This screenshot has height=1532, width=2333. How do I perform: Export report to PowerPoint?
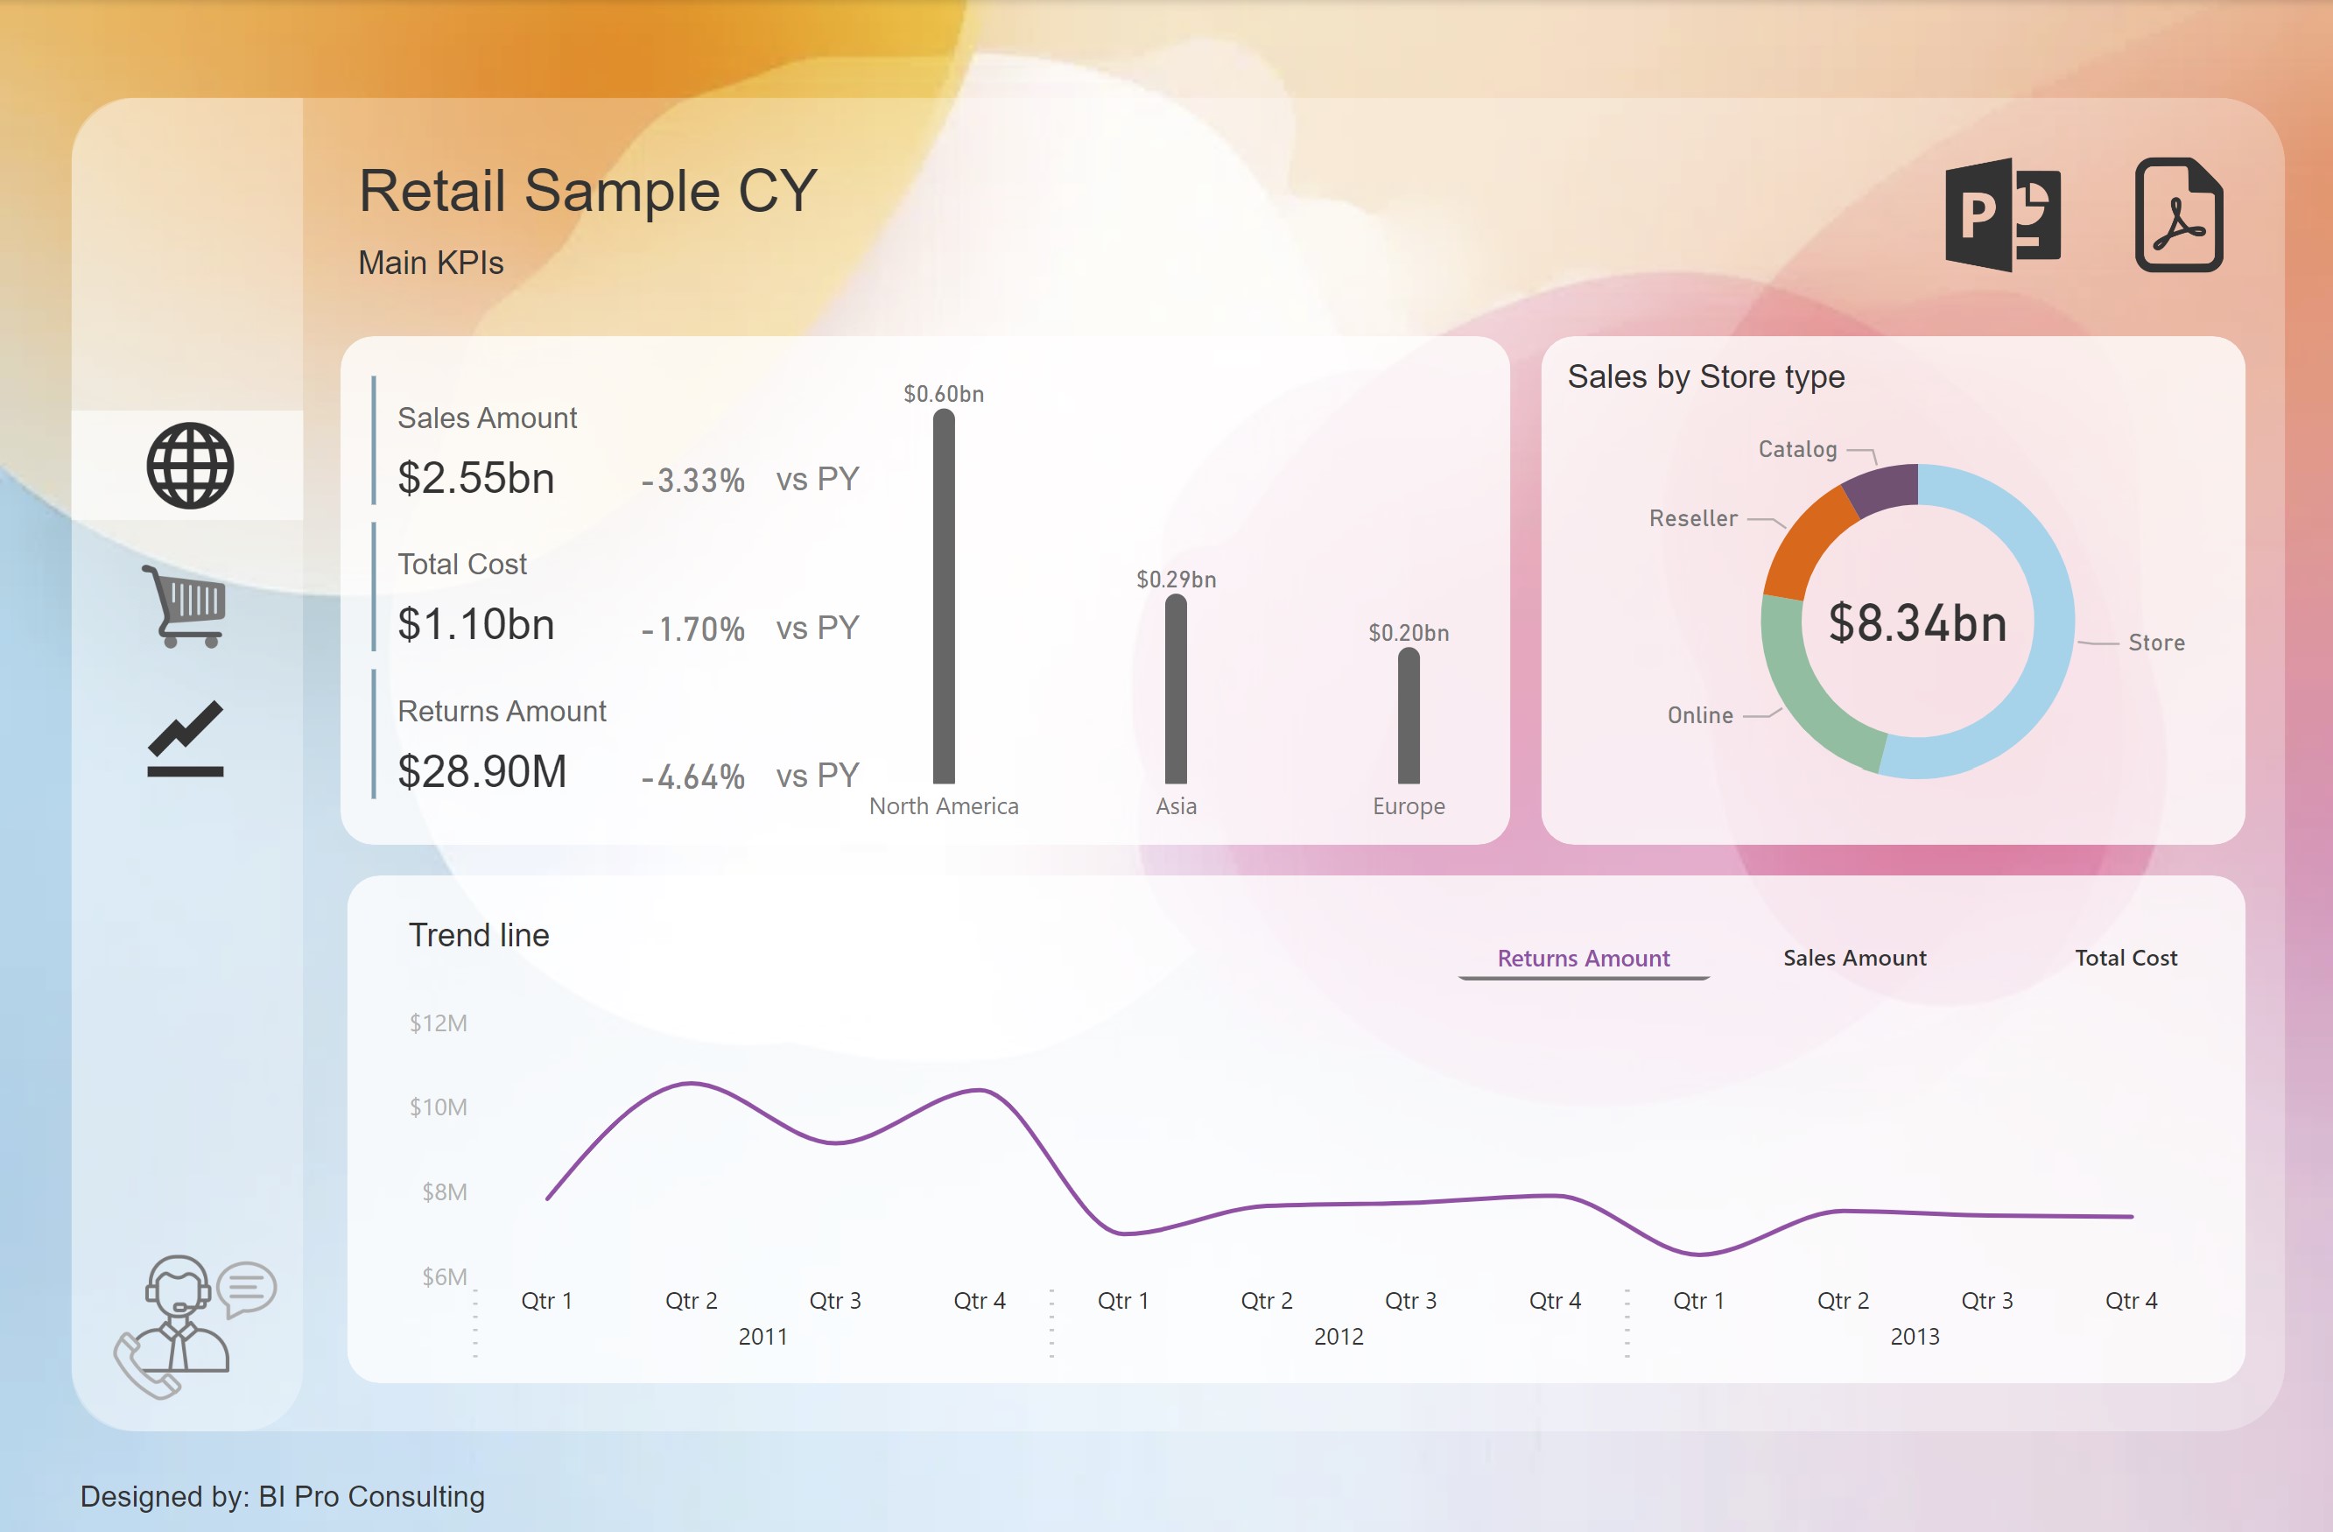(2003, 214)
